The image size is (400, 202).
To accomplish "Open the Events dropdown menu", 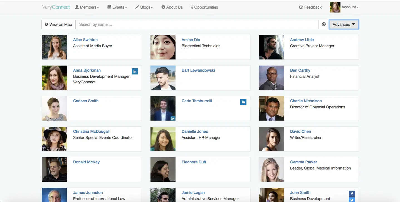I will pos(117,7).
